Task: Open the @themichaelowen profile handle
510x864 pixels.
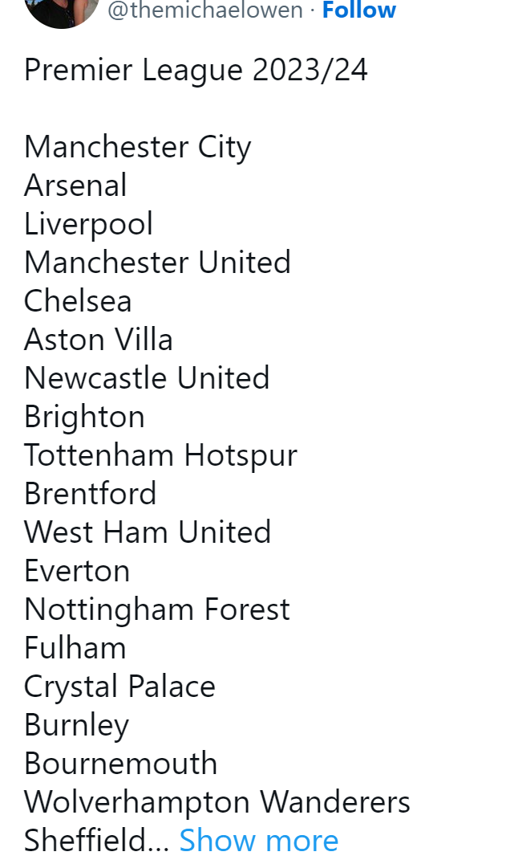Action: (x=204, y=10)
